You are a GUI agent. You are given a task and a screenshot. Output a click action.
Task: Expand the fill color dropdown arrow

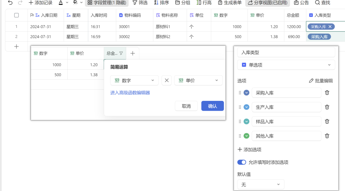82,3
